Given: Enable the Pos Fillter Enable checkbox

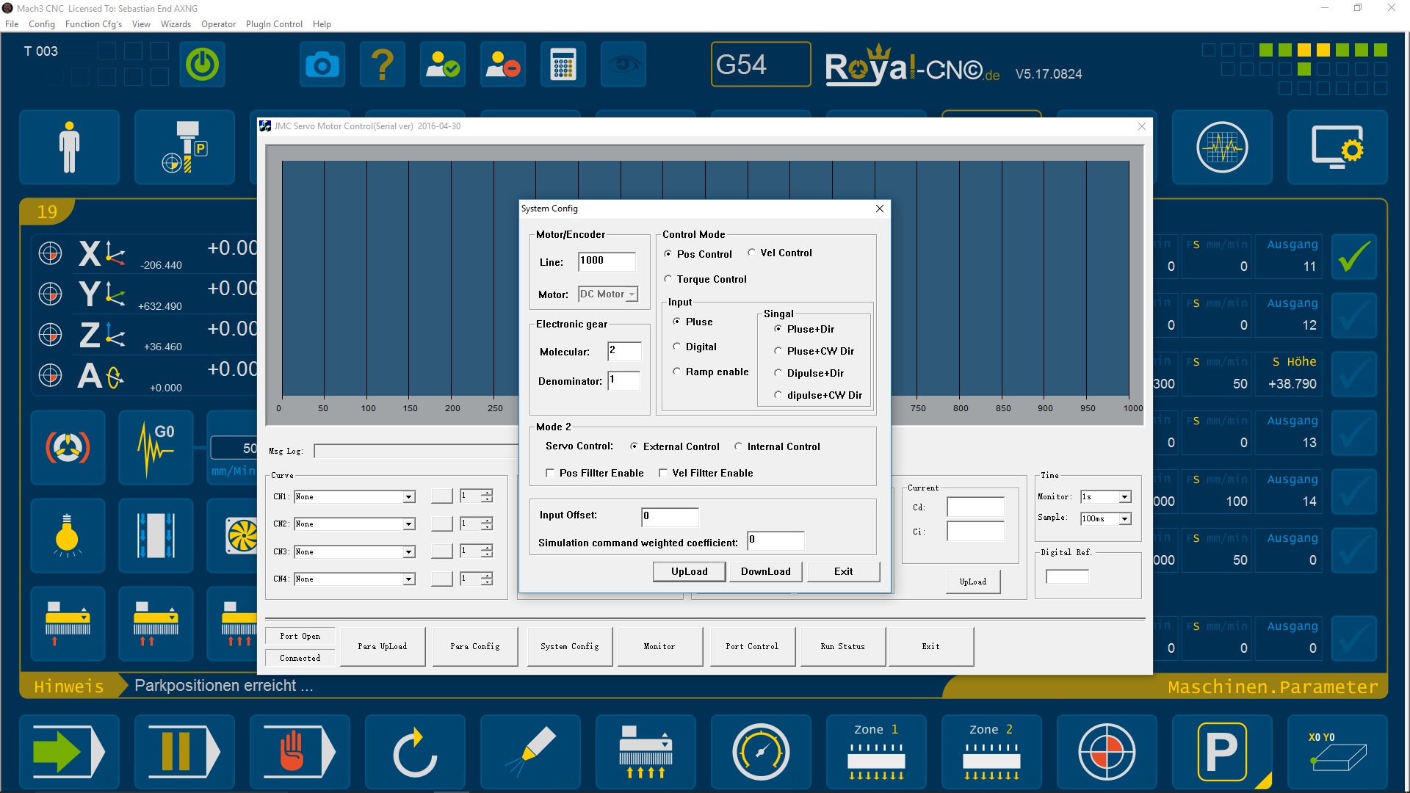Looking at the screenshot, I should tap(550, 473).
